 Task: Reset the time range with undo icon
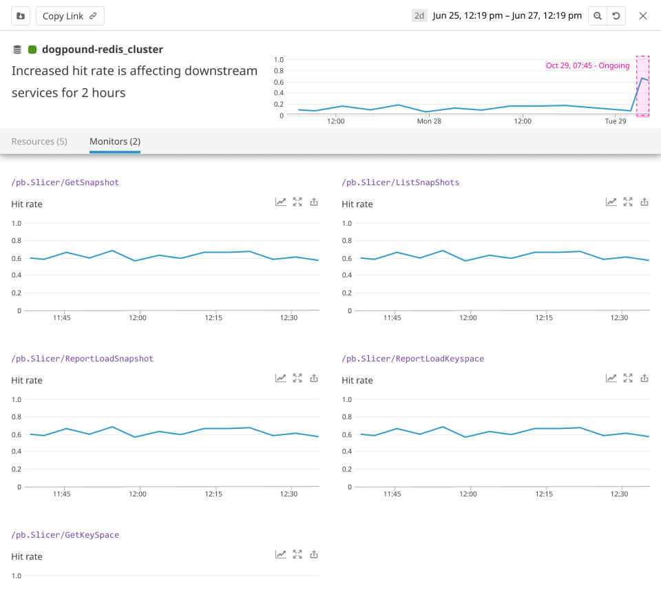pyautogui.click(x=616, y=16)
